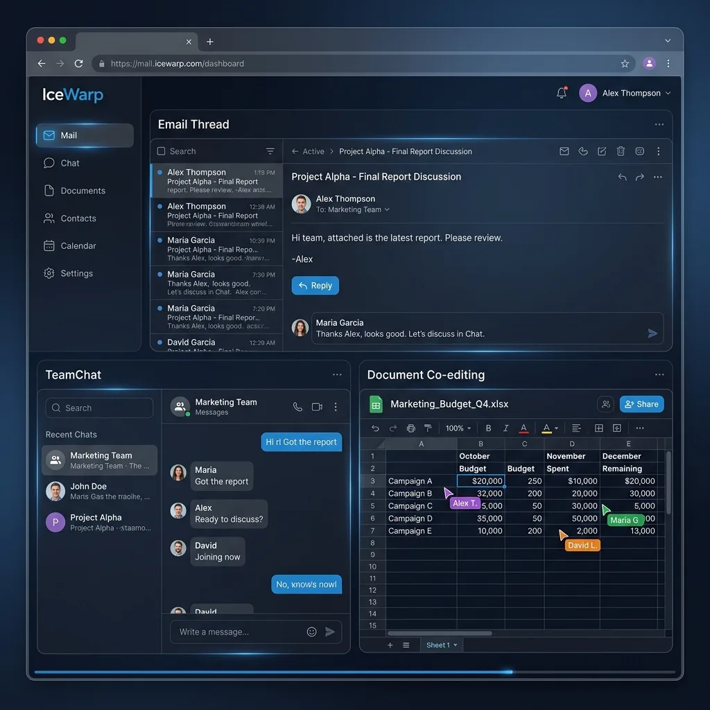The width and height of the screenshot is (710, 710).
Task: Select cell B3 with $20,000
Action: point(481,481)
